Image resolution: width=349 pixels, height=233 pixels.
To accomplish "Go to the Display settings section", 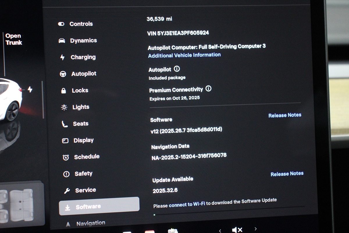I will (83, 140).
